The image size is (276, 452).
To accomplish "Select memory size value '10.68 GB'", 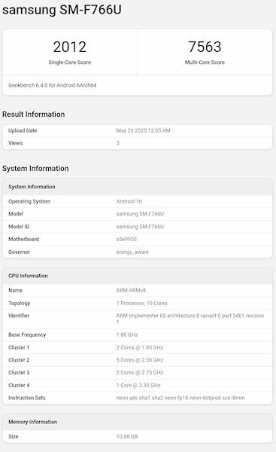I will click(127, 437).
